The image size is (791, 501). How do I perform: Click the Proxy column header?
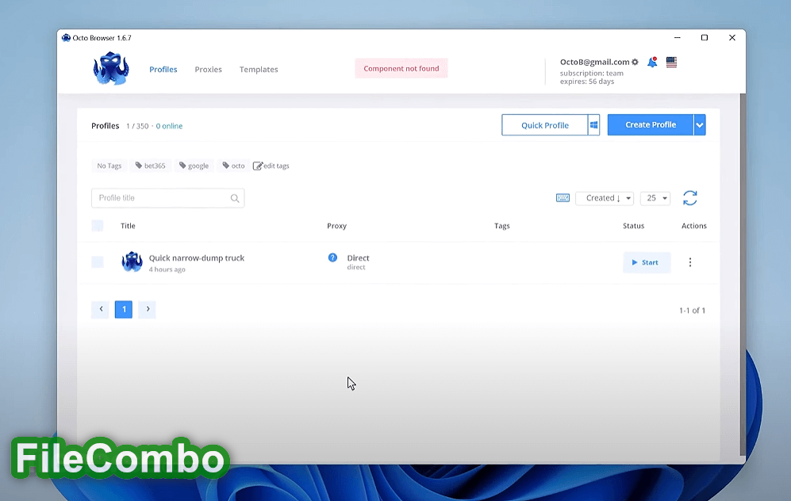point(336,226)
